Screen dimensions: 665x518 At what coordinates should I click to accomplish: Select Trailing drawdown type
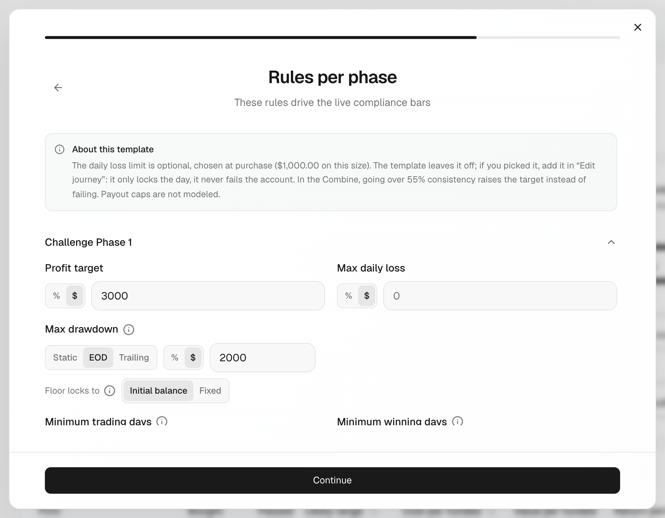point(134,358)
